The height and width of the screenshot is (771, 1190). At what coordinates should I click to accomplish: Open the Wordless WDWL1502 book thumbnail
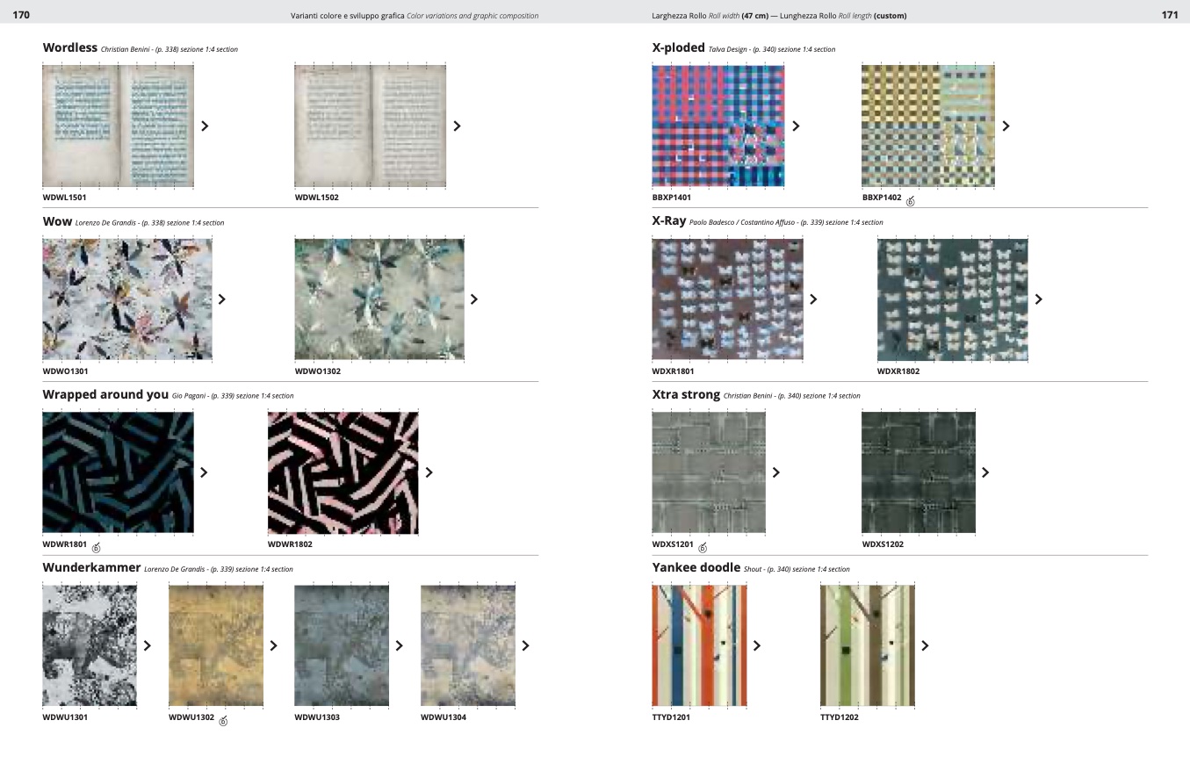point(370,126)
